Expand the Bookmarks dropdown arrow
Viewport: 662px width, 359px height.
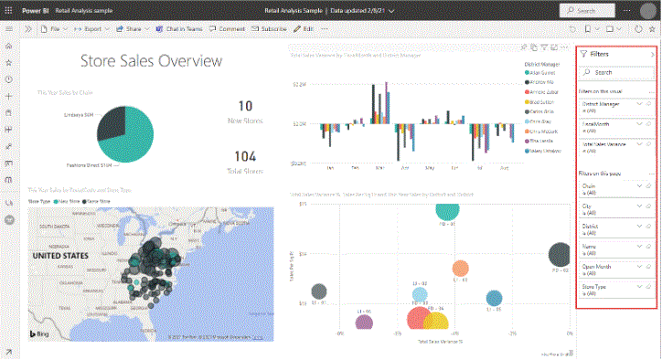[x=597, y=29]
